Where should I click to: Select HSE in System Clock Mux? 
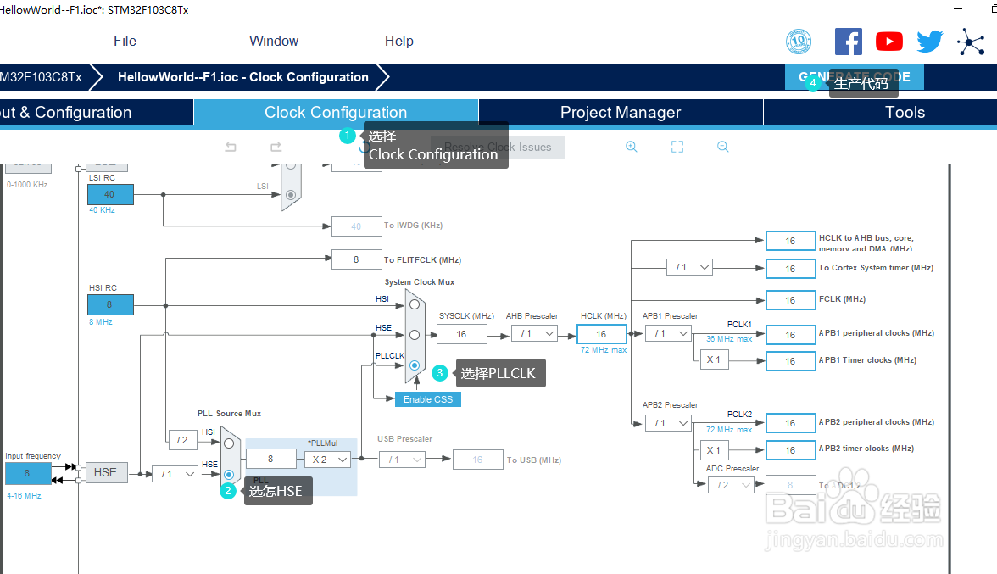click(x=415, y=334)
